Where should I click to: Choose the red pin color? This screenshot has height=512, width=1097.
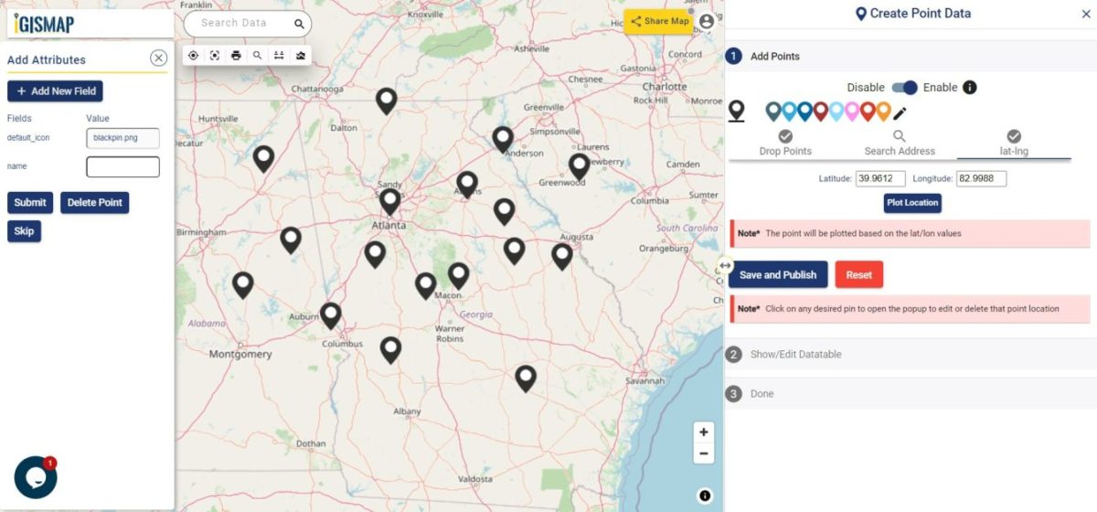868,112
